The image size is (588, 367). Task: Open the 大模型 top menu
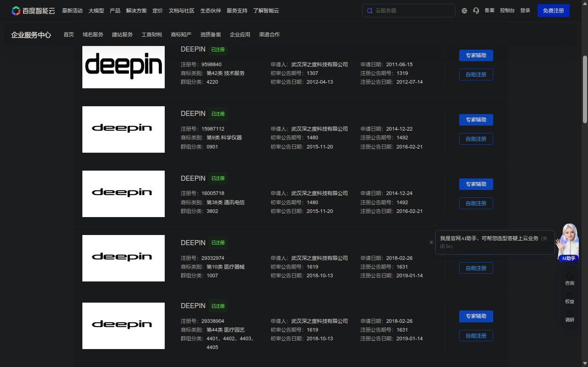tap(96, 11)
